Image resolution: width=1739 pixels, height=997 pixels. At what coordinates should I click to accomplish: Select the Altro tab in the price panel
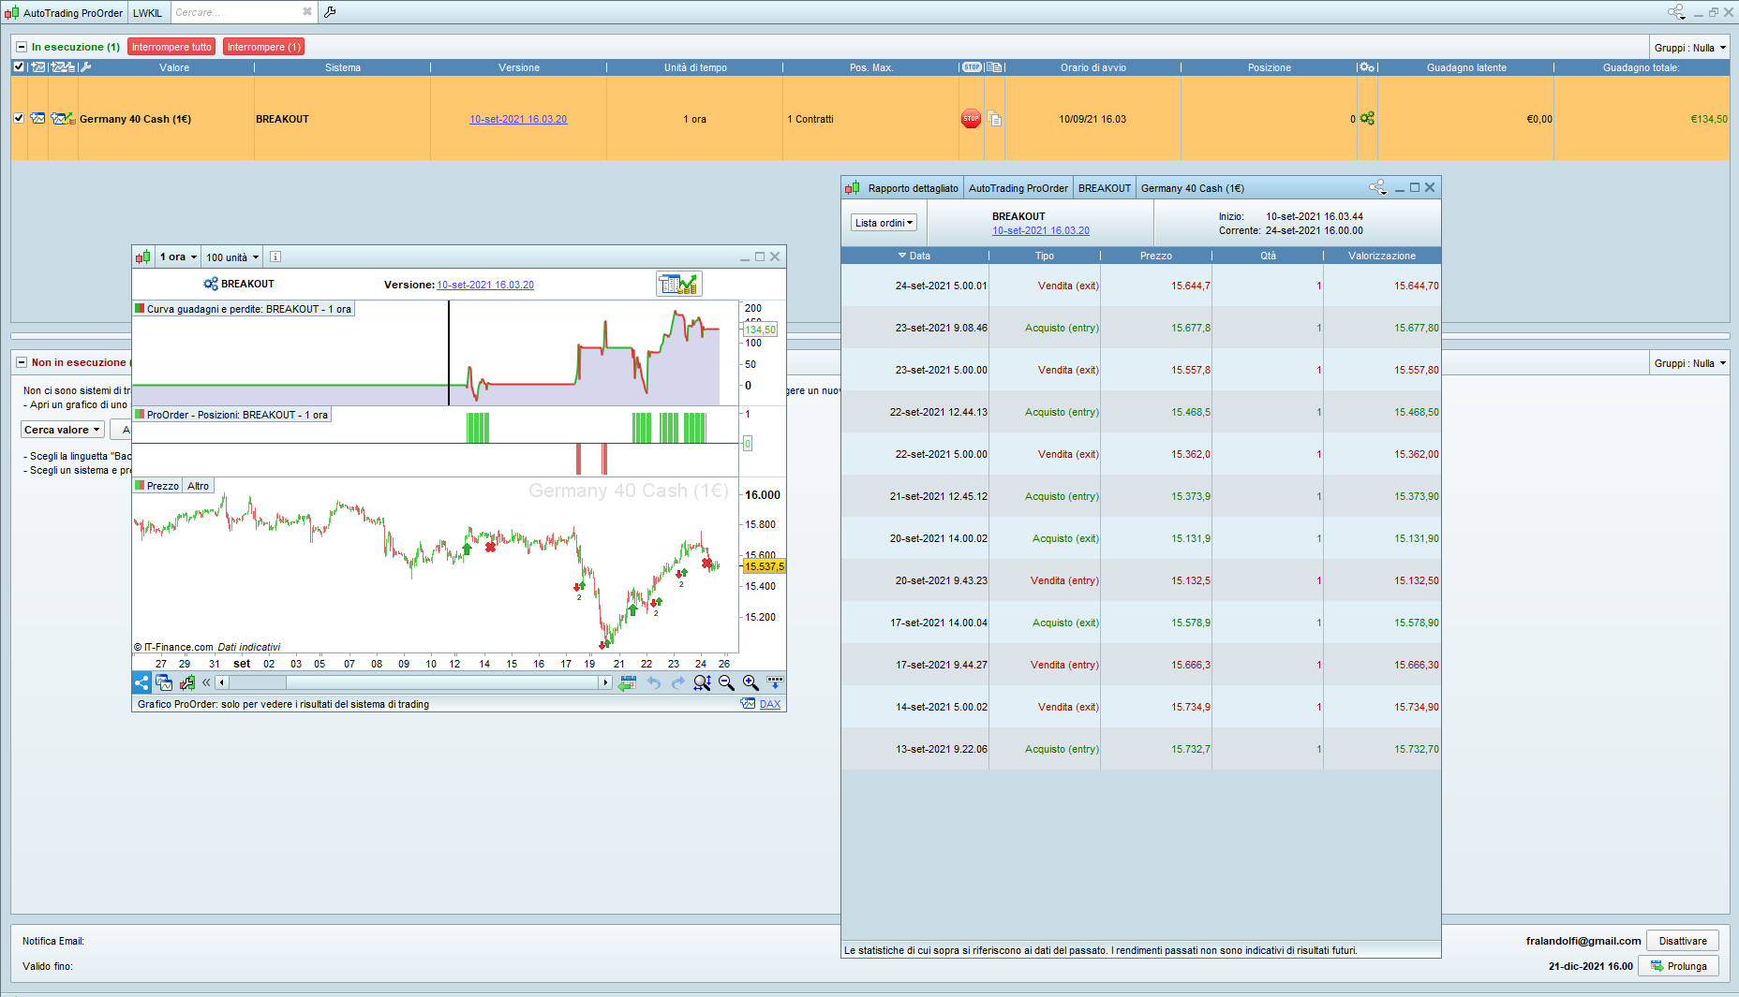coord(198,486)
